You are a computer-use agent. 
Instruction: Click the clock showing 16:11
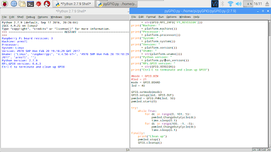258,4
